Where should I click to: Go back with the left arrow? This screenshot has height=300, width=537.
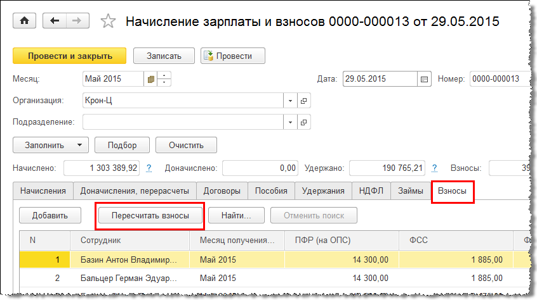click(x=56, y=21)
